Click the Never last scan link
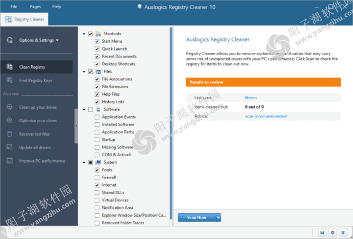353x239 pixels. (x=251, y=97)
